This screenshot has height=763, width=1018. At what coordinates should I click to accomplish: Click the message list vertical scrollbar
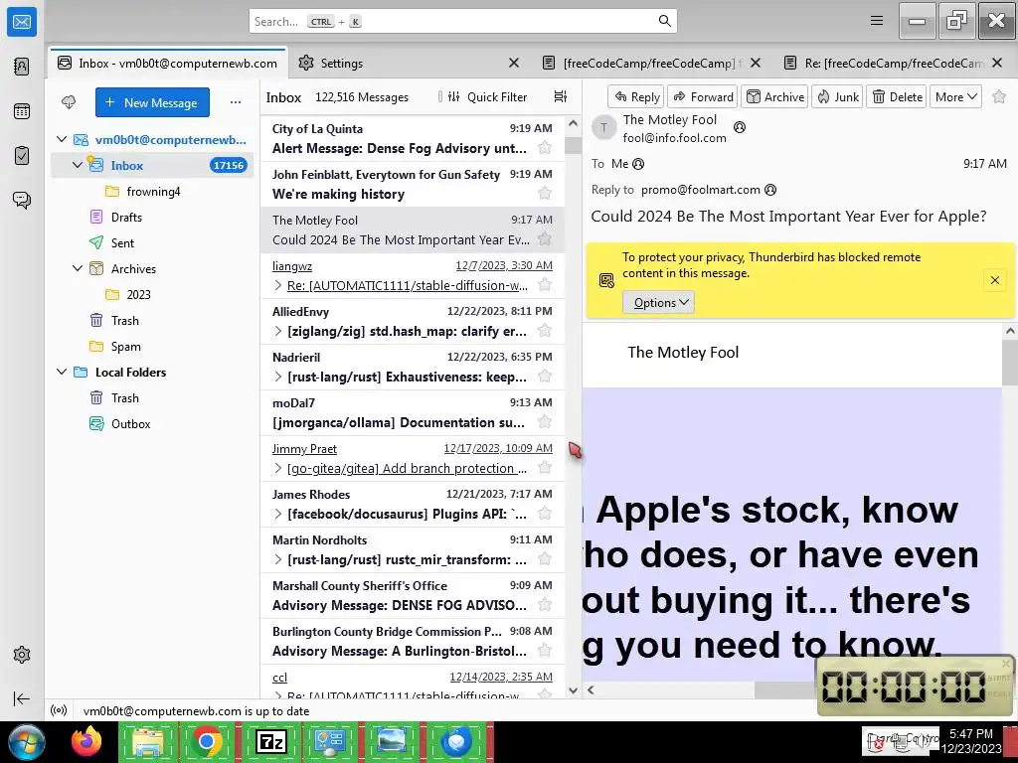573,405
